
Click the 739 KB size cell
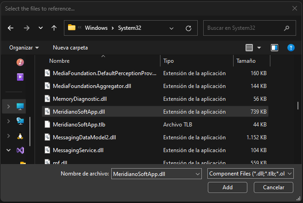(x=258, y=112)
